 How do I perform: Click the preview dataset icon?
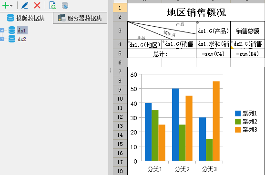coord(52,5)
